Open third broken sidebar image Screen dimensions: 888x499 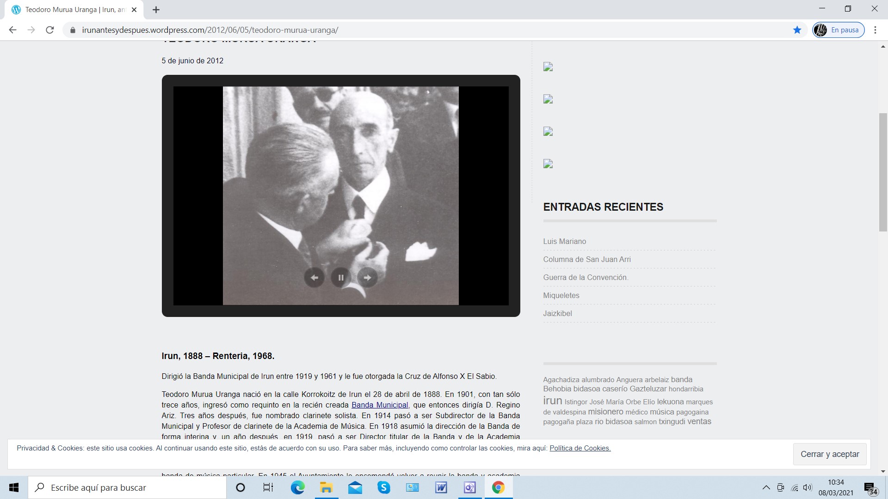(548, 132)
